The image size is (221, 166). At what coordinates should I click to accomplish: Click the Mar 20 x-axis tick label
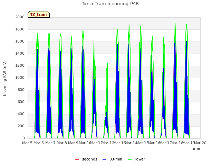click(x=200, y=143)
